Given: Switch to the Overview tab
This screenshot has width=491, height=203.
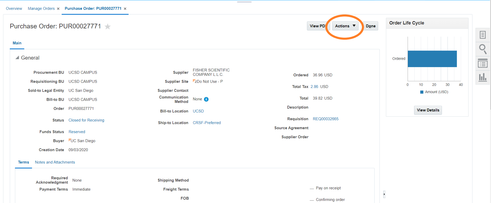Looking at the screenshot, I should pos(14,9).
